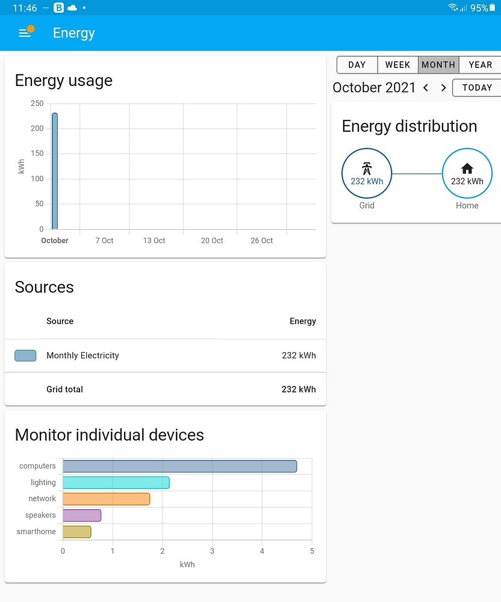Viewport: 501px width, 602px height.
Task: Click the 20 Oct axis label
Action: tap(212, 241)
